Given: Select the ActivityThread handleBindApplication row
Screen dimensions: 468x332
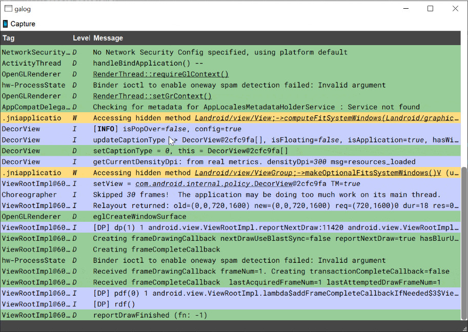Looking at the screenshot, I should pos(231,63).
